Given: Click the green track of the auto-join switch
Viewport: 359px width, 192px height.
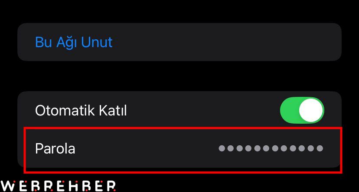Looking at the screenshot, I should [x=289, y=110].
